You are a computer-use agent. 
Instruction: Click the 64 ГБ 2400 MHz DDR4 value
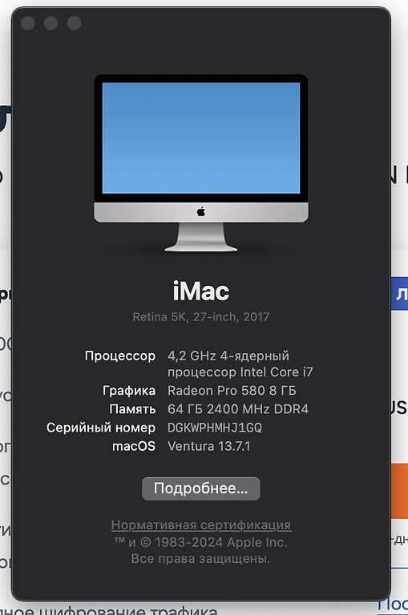tap(238, 409)
